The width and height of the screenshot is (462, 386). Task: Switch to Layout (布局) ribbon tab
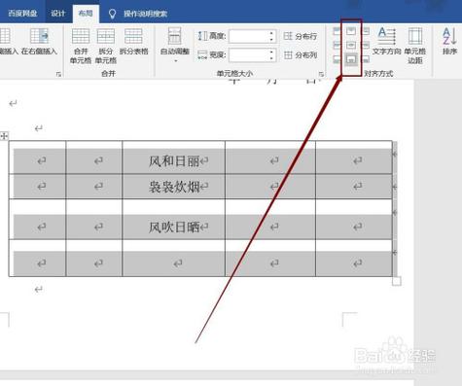86,14
